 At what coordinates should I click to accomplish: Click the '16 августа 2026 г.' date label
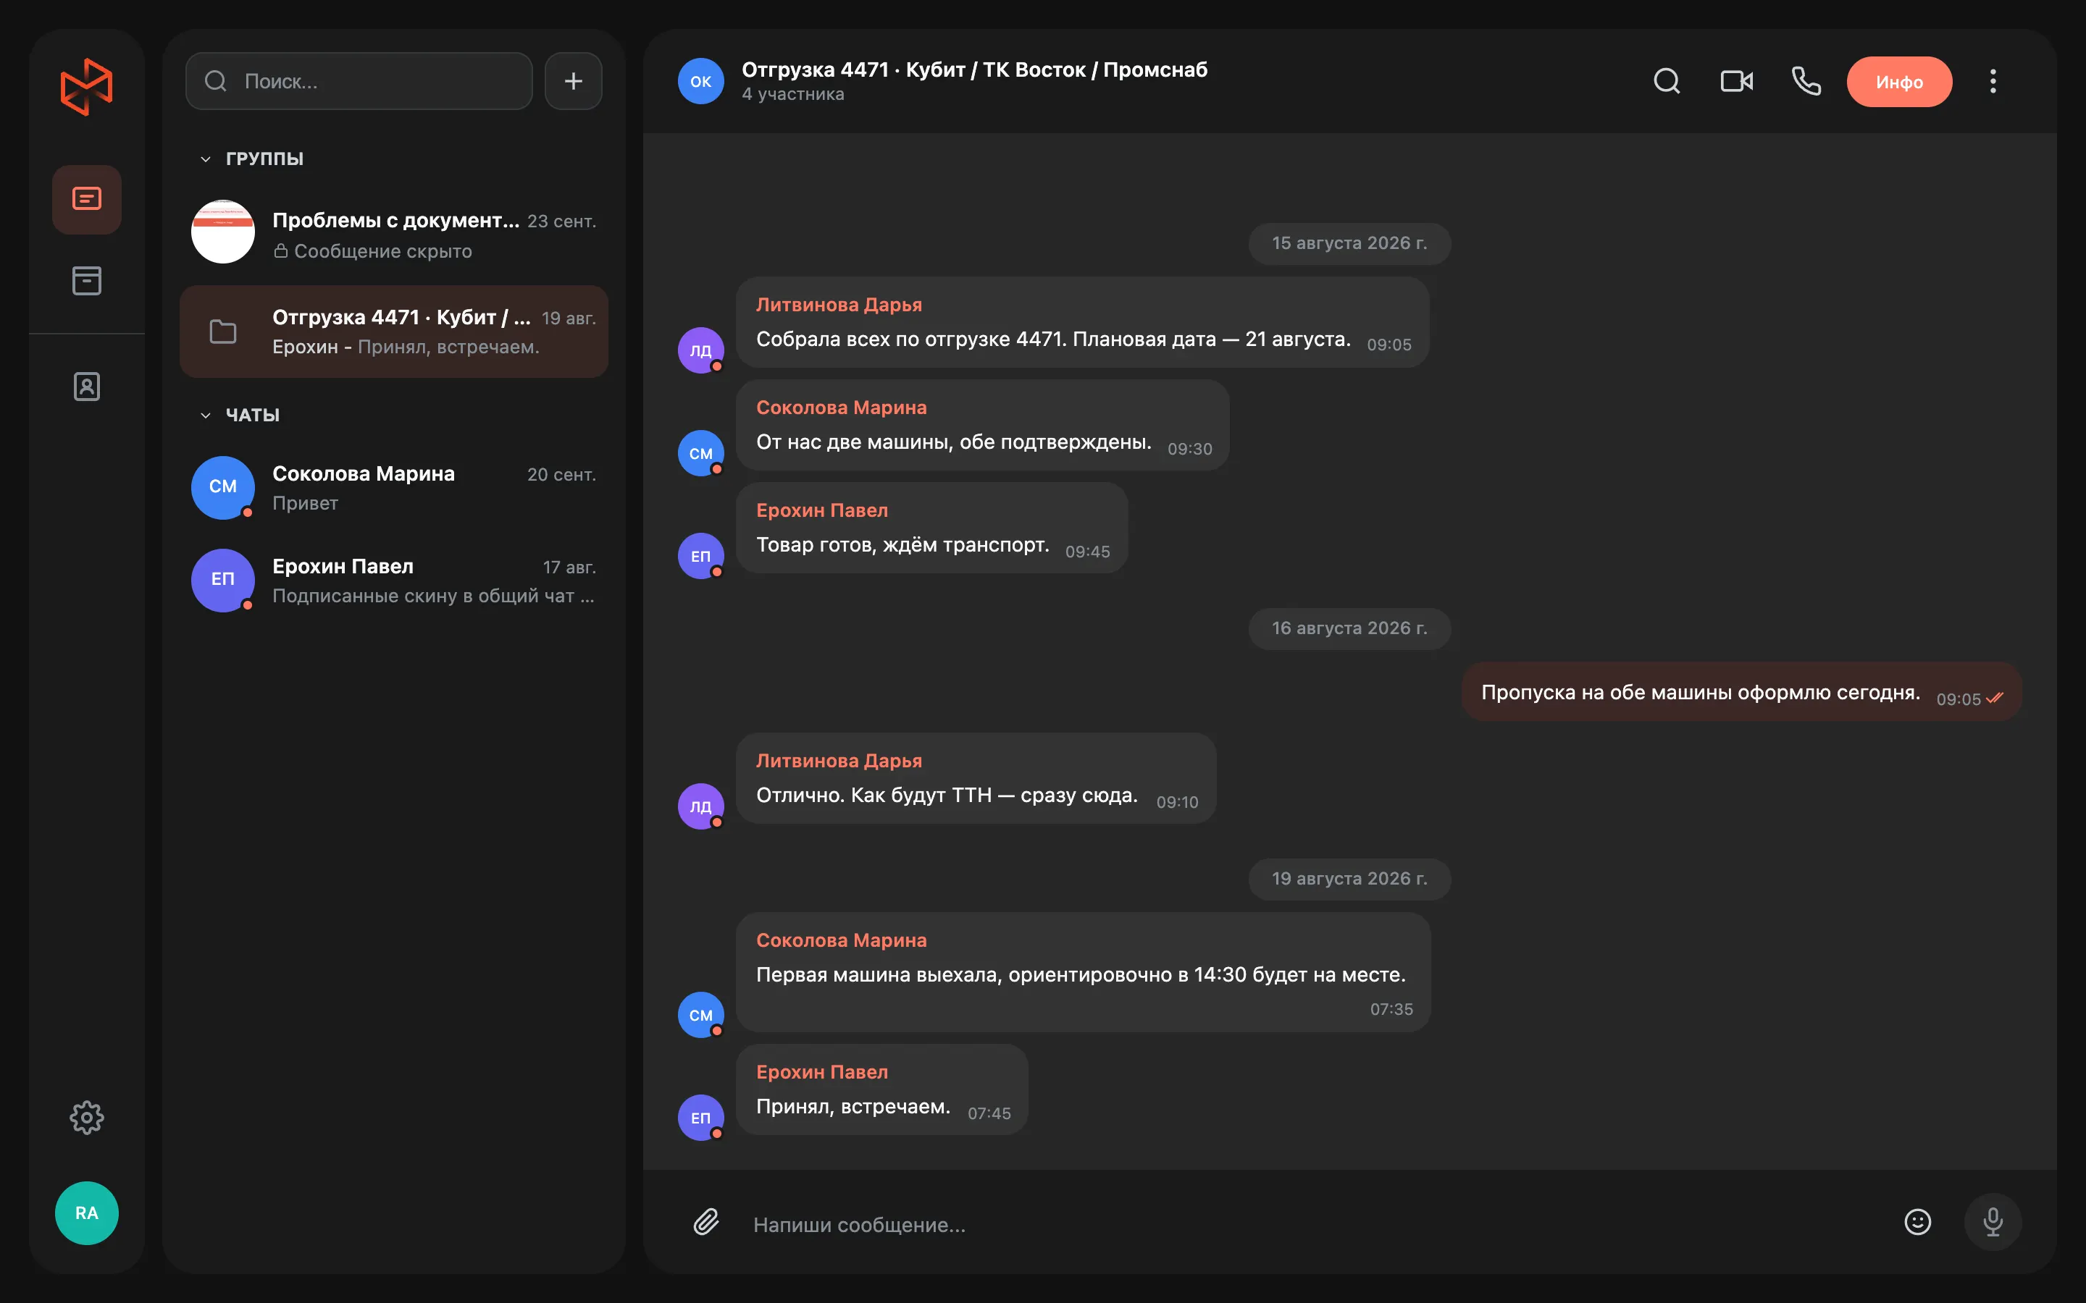tap(1349, 628)
